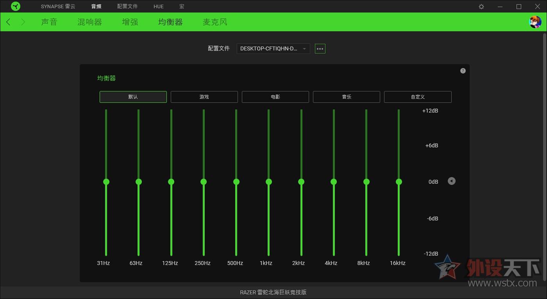Switch to the 麦克风 sub-tab
Image resolution: width=547 pixels, height=299 pixels.
click(x=215, y=22)
